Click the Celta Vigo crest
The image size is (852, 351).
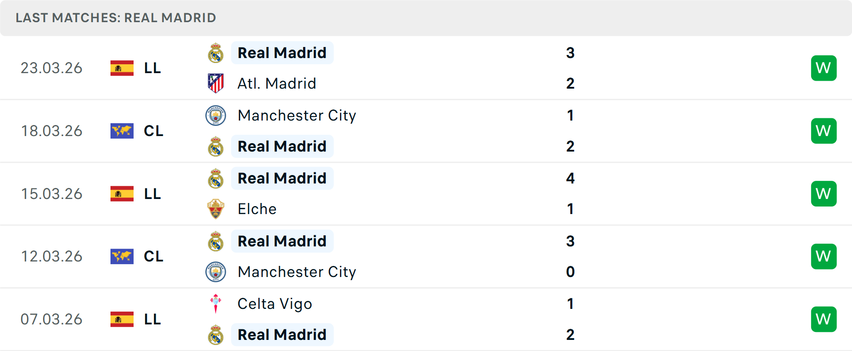pos(216,304)
